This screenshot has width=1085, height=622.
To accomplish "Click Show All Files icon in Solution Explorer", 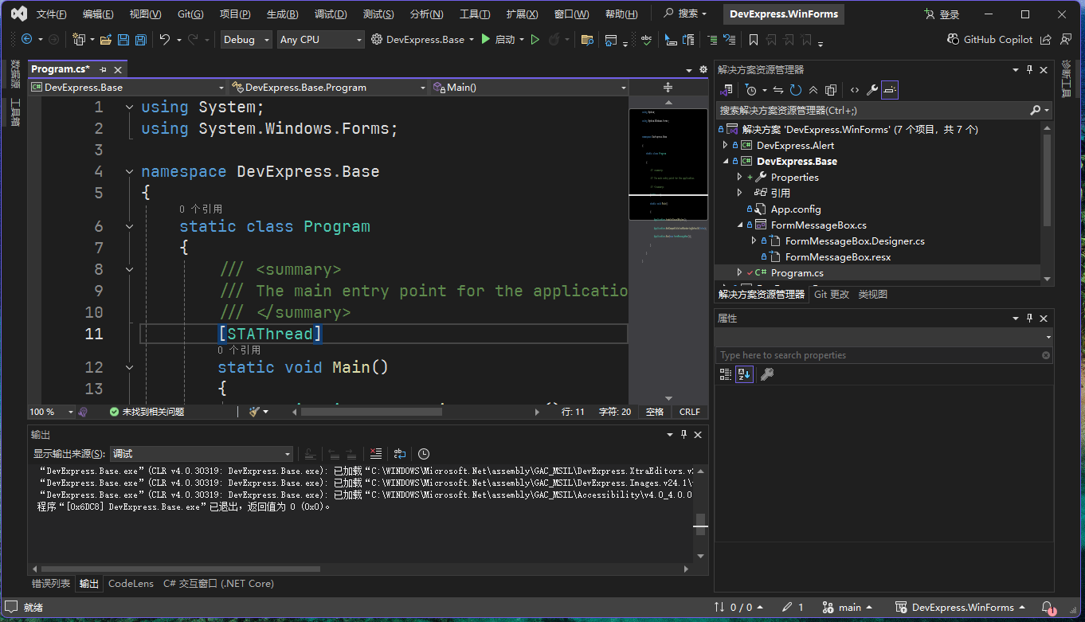I will [x=831, y=90].
